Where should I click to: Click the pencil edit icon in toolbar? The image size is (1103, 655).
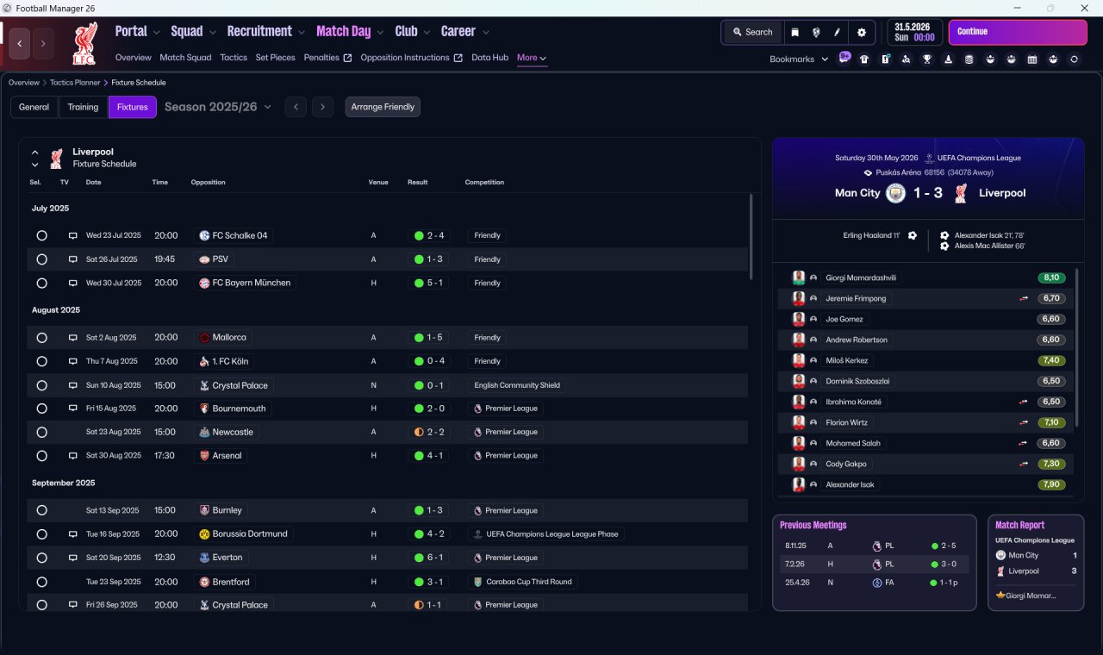pyautogui.click(x=837, y=32)
